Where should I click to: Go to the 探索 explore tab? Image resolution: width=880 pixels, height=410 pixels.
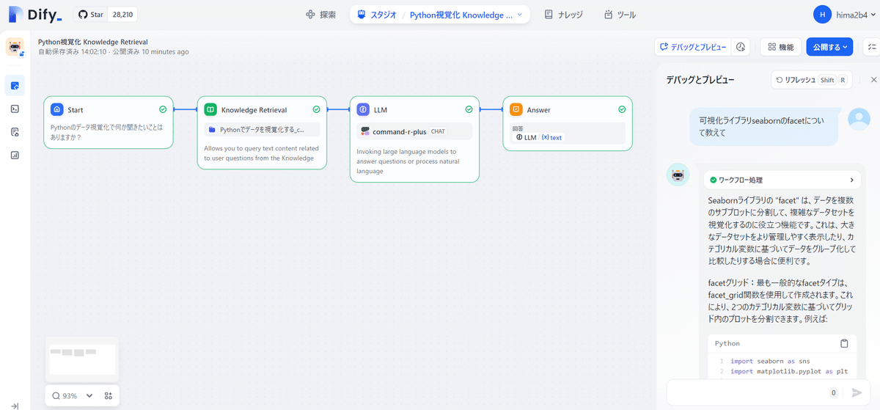click(320, 15)
